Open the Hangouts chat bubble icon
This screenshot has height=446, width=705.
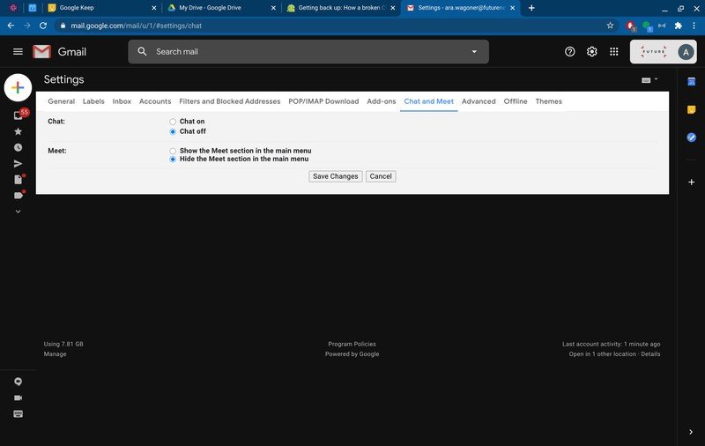(x=18, y=382)
